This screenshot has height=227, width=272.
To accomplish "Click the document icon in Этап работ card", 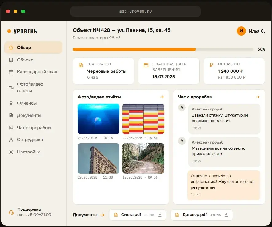I will coord(81,65).
